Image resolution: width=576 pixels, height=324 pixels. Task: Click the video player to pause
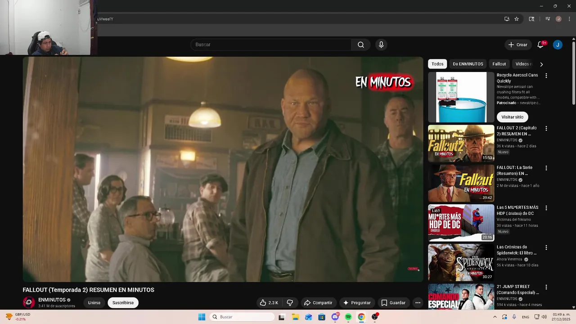pos(223,169)
